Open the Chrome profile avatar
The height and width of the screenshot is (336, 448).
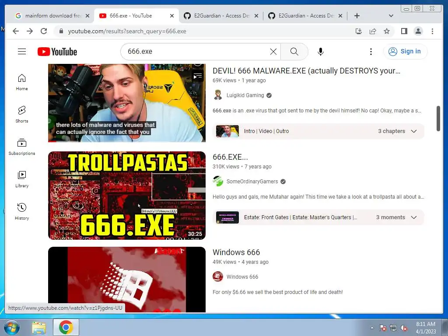point(418,31)
